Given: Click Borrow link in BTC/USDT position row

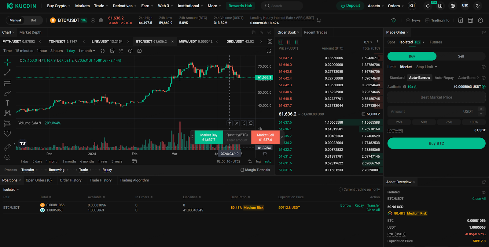Looking at the screenshot, I should pos(346,205).
